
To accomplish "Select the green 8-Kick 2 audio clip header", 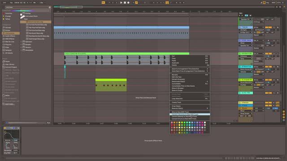I will tap(126, 54).
